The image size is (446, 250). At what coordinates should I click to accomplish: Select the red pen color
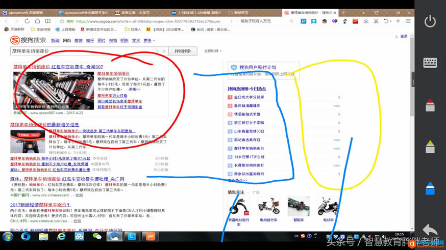430,105
